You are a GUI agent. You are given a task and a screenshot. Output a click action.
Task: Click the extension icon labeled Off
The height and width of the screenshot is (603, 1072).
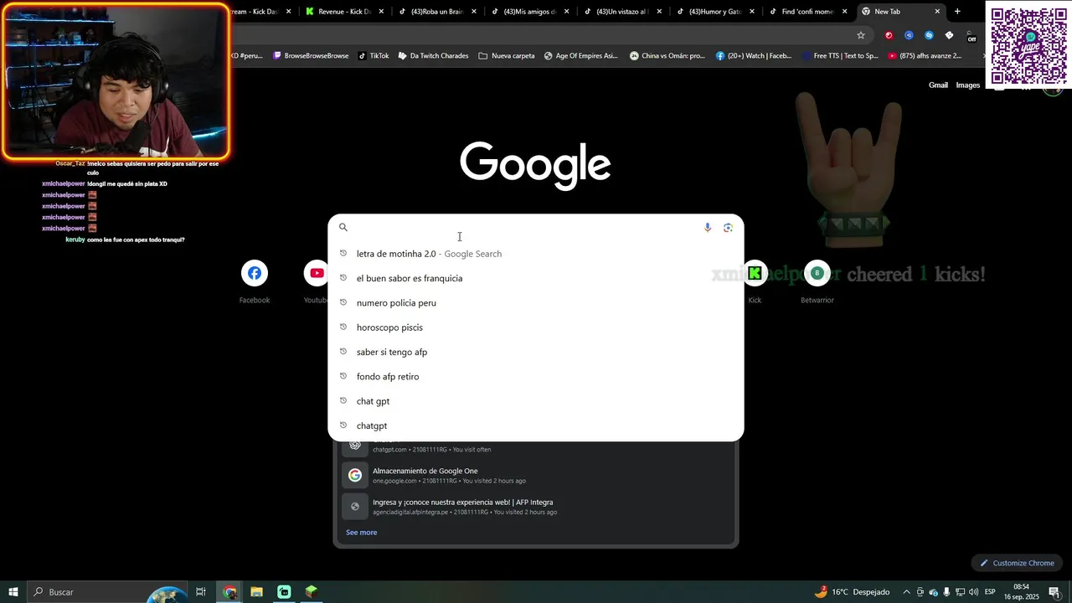tap(971, 36)
